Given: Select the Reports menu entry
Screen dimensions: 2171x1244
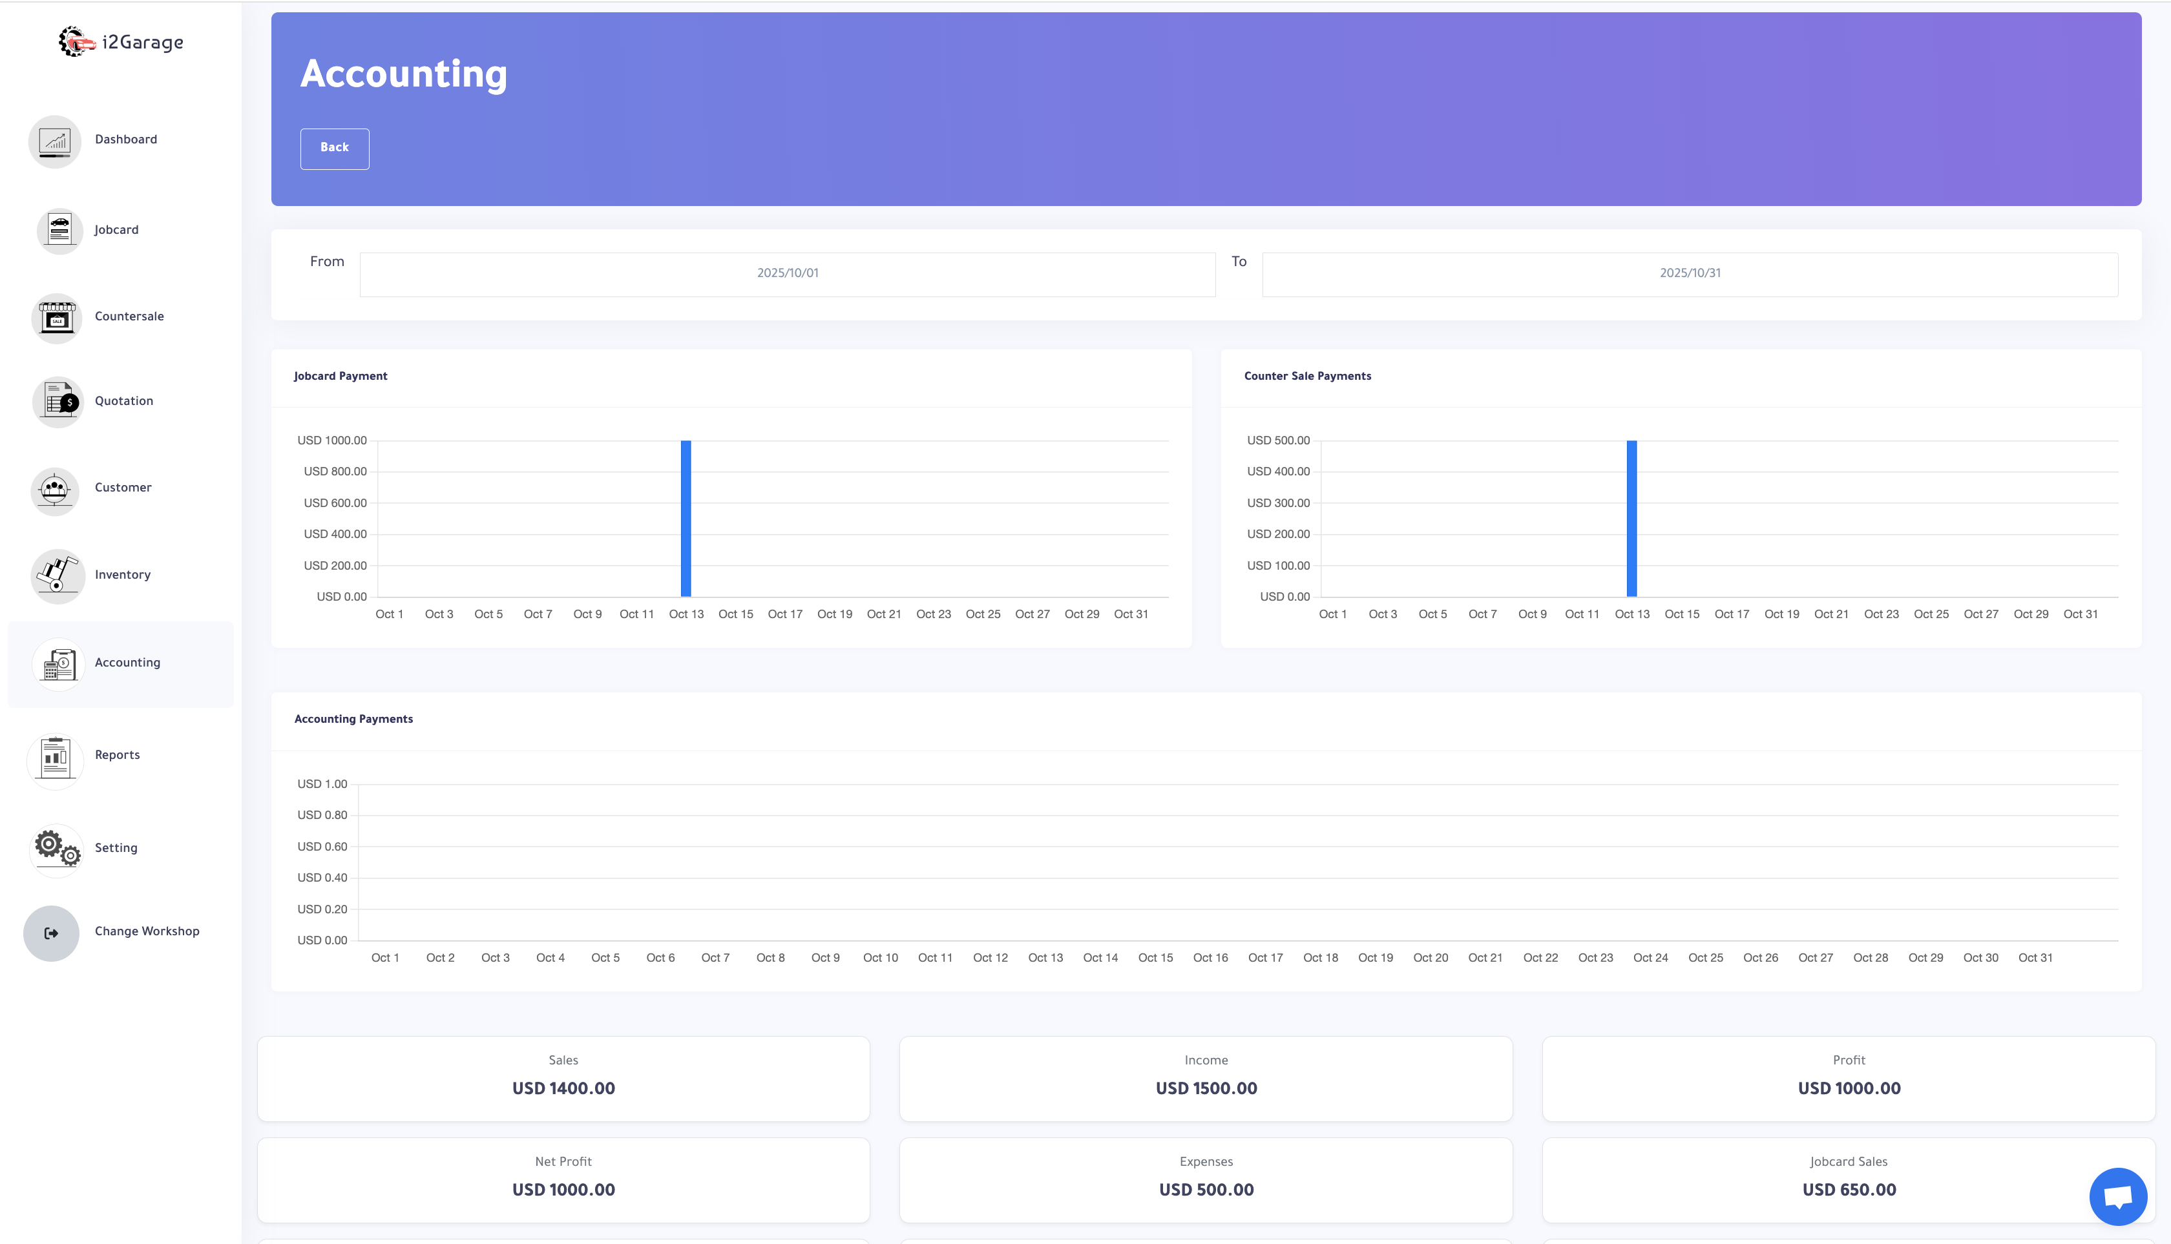Looking at the screenshot, I should point(117,755).
